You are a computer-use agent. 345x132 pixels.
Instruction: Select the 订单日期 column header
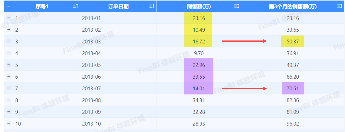118,6
